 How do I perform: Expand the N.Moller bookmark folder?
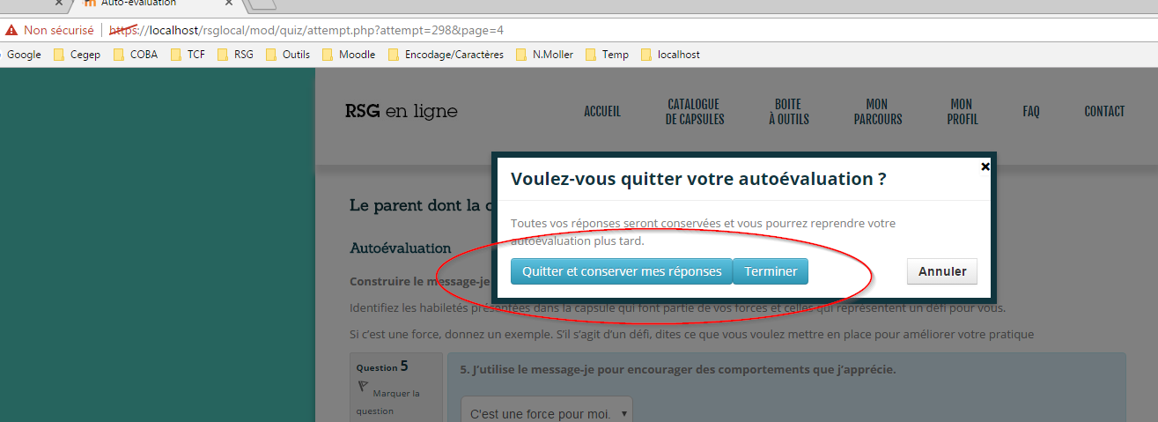[x=544, y=55]
